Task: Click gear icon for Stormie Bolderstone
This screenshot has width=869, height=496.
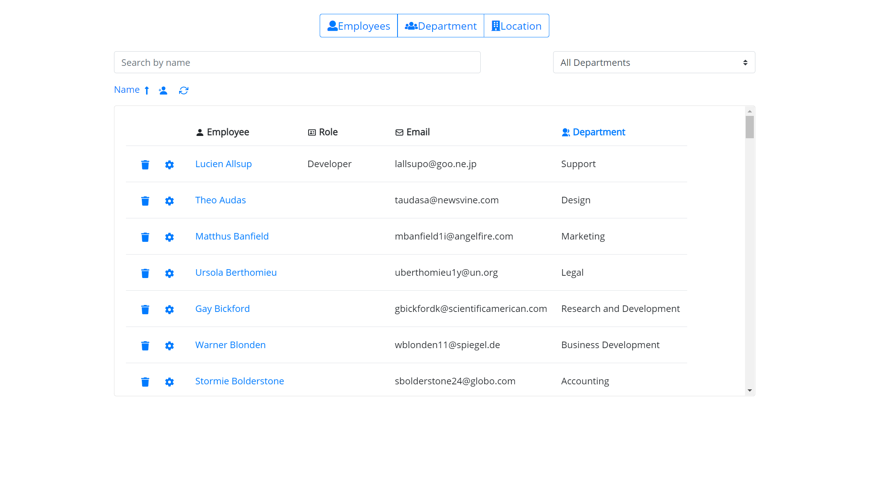Action: (169, 382)
